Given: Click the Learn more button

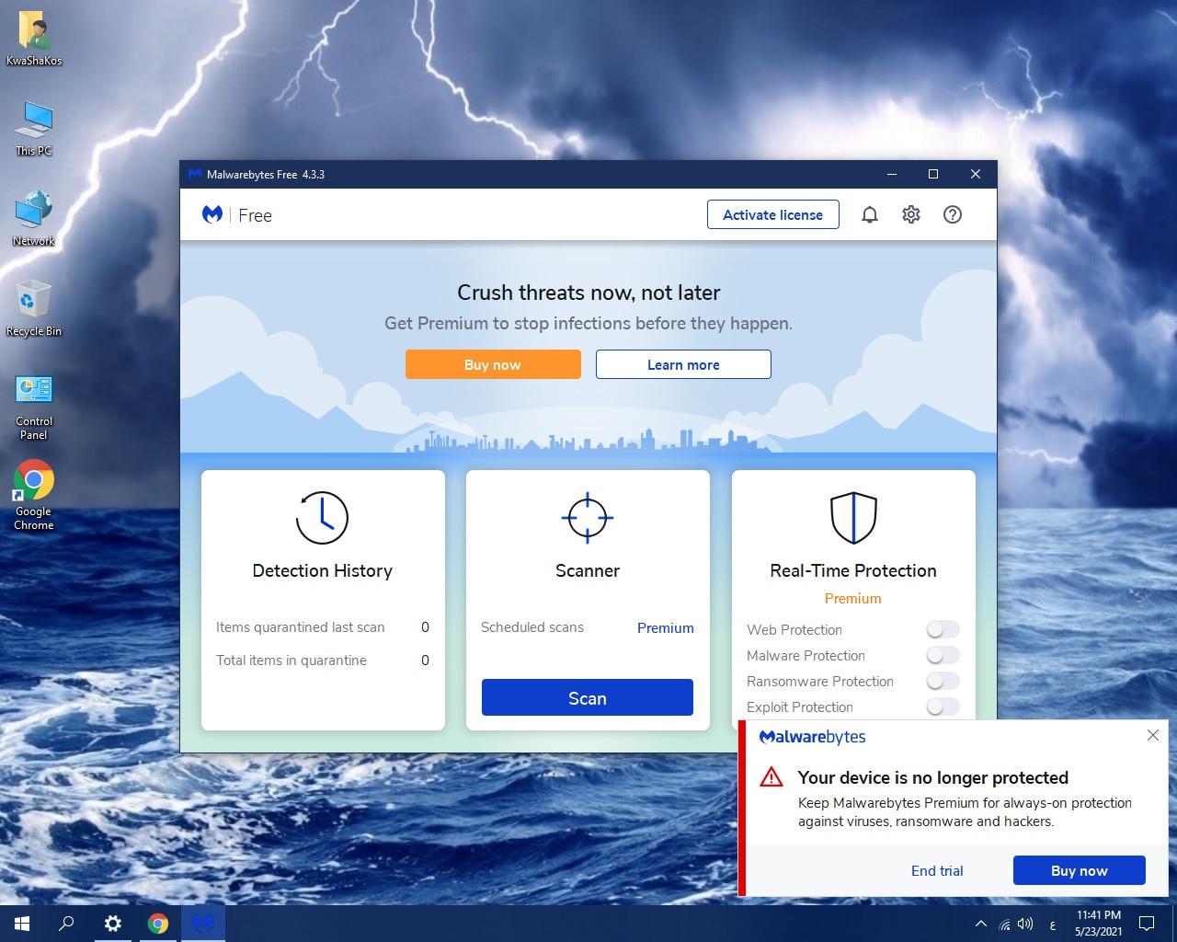Looking at the screenshot, I should (x=683, y=364).
